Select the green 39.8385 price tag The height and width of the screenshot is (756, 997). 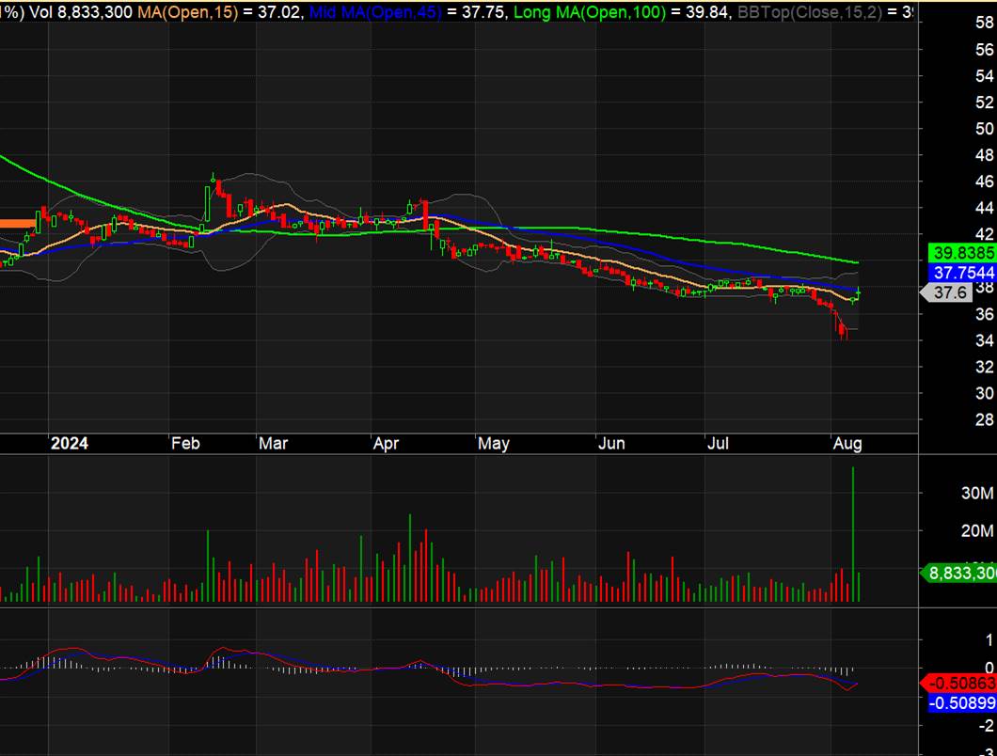click(x=961, y=253)
